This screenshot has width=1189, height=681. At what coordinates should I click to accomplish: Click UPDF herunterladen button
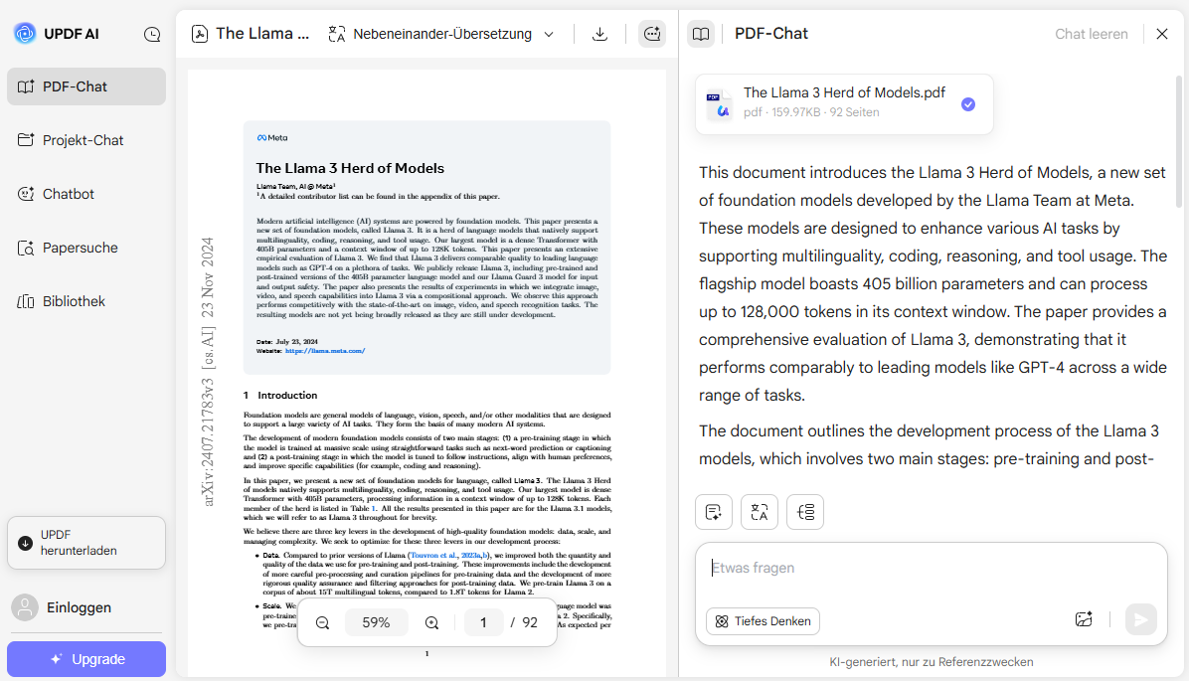tap(86, 542)
